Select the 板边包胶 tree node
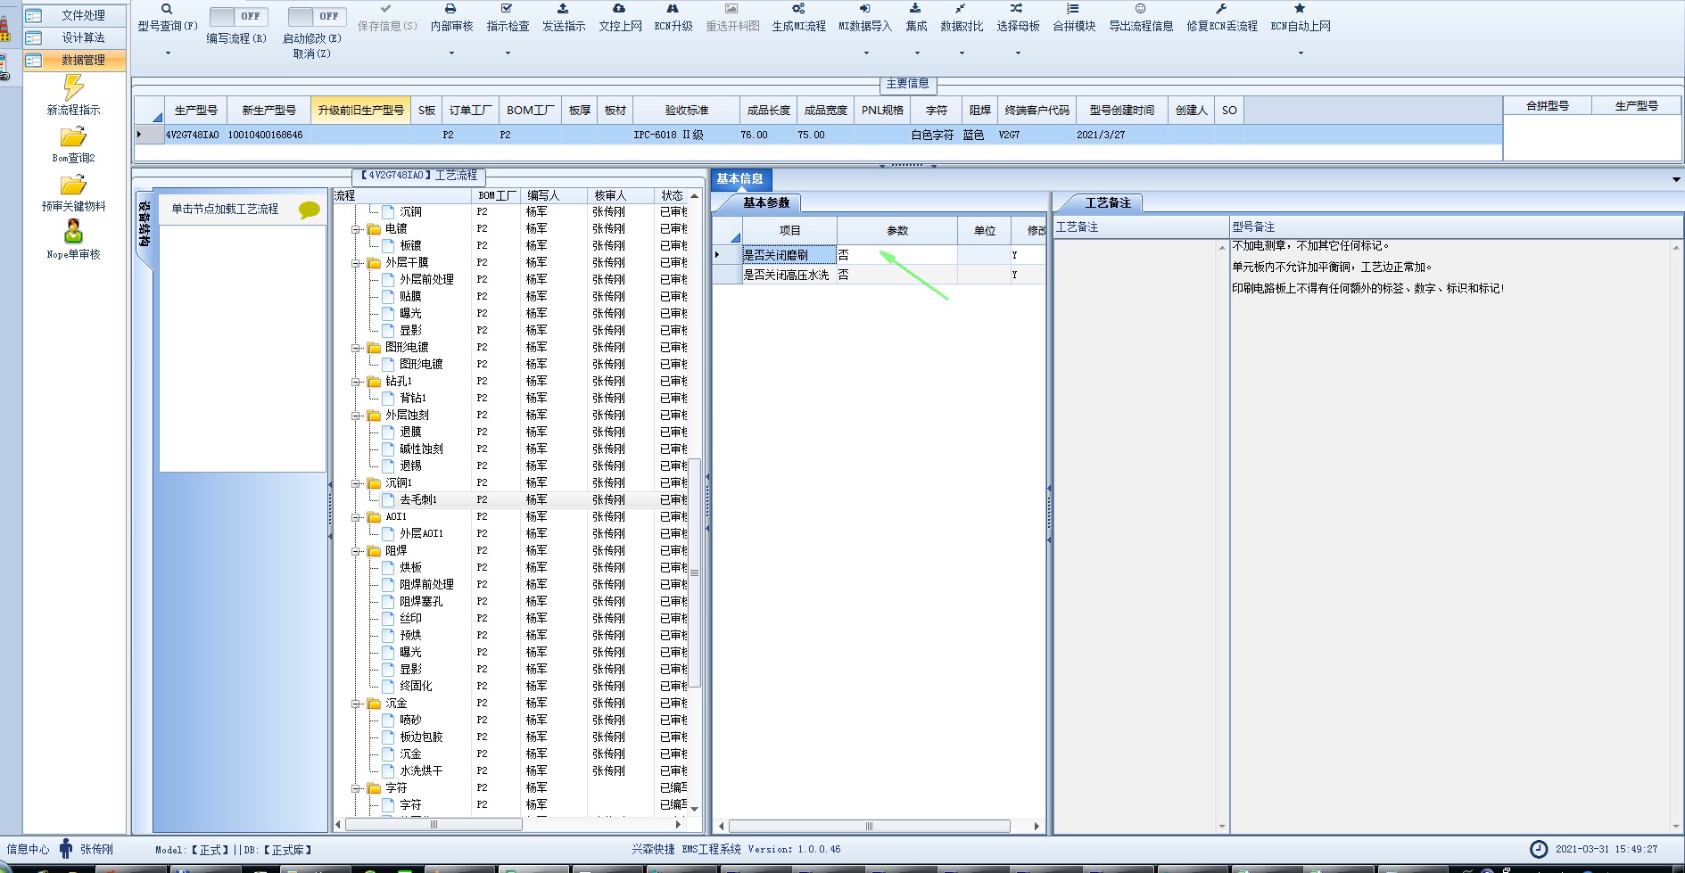 [421, 737]
